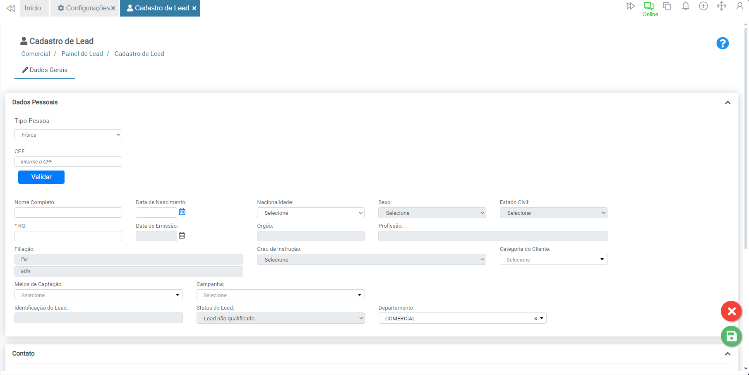Open calendar picker for Data de Nascimento
This screenshot has width=749, height=375.
tap(182, 212)
